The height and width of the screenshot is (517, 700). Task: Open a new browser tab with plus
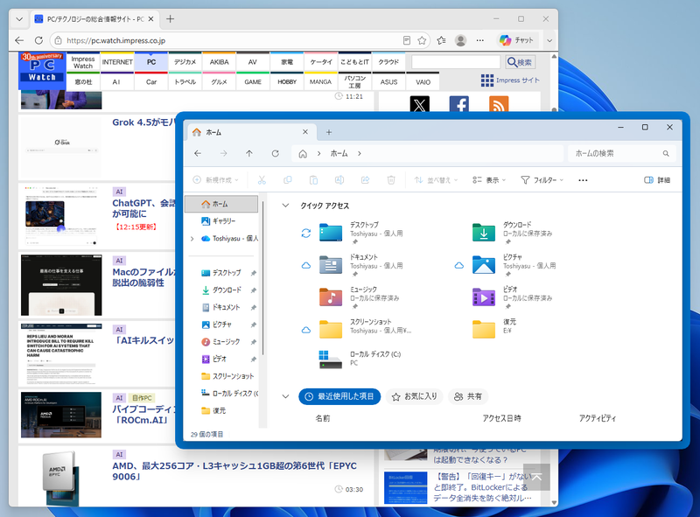click(170, 19)
